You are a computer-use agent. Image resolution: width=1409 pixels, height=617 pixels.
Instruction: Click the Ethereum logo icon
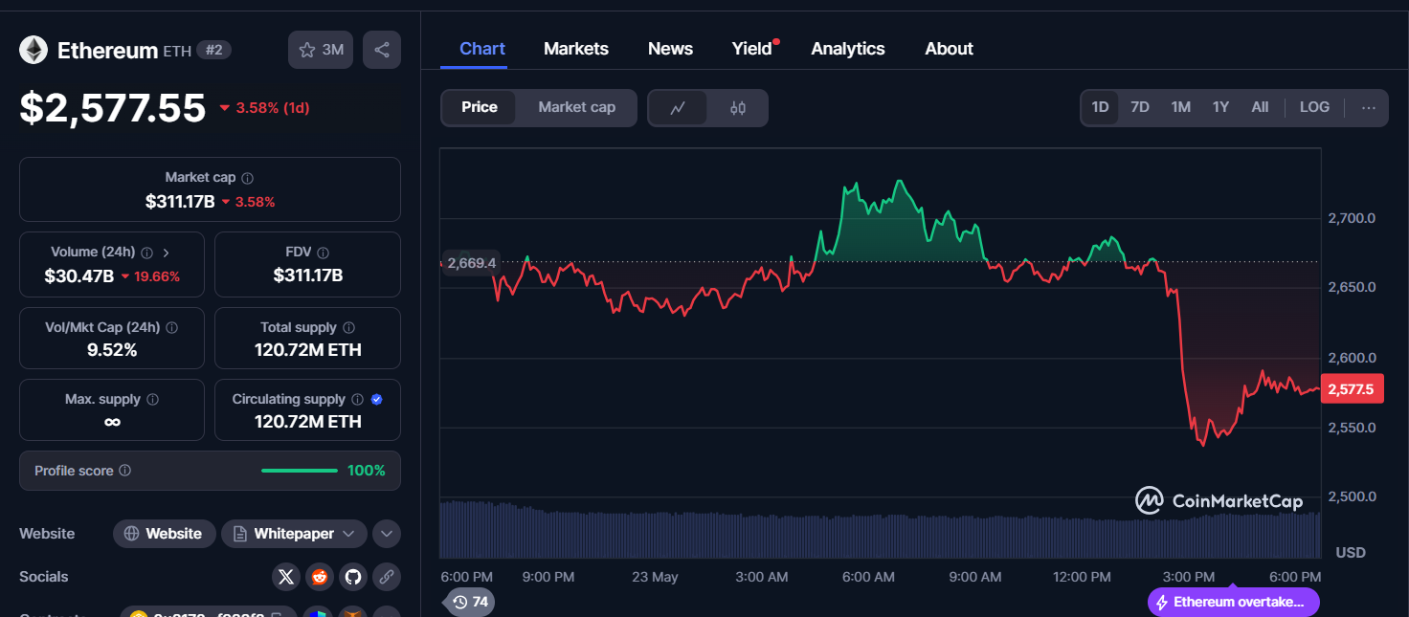tap(34, 51)
